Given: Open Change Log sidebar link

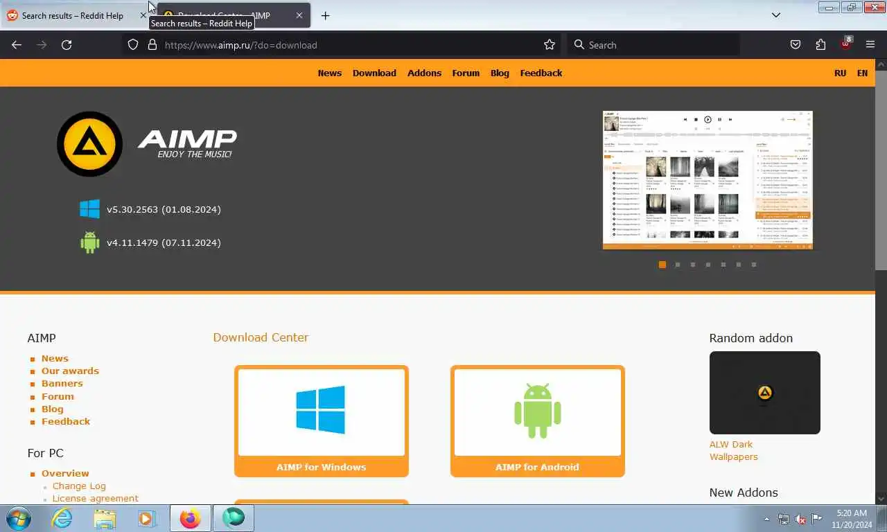Looking at the screenshot, I should click(79, 486).
